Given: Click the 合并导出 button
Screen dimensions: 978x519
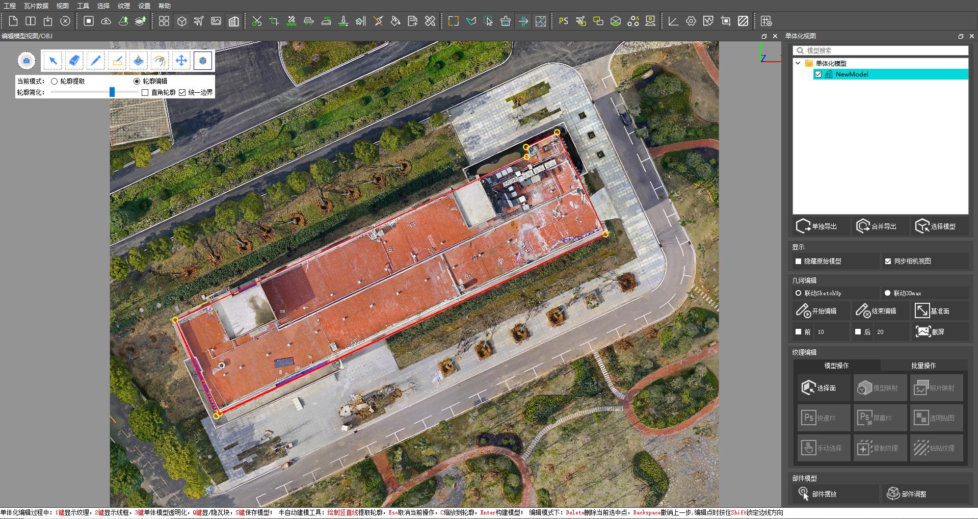Looking at the screenshot, I should [x=880, y=226].
